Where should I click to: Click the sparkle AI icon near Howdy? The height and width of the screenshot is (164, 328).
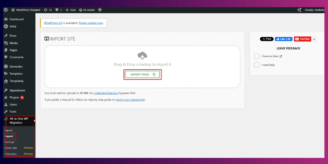(x=299, y=10)
